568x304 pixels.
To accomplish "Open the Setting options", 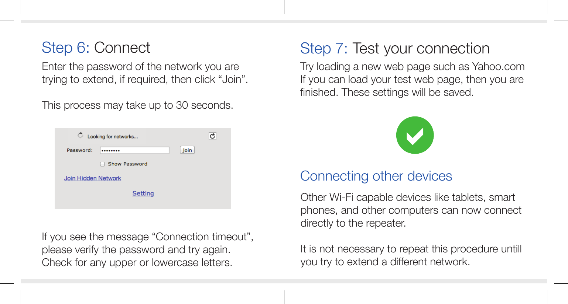I will click(x=143, y=193).
